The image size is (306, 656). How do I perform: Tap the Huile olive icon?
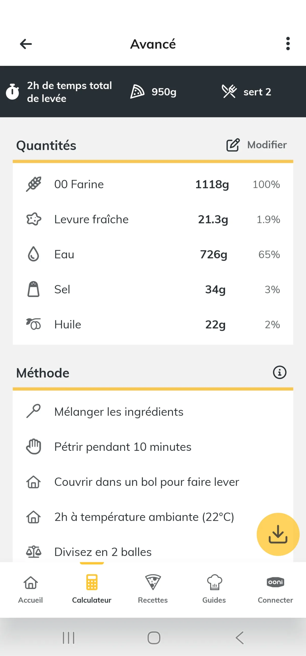click(34, 324)
